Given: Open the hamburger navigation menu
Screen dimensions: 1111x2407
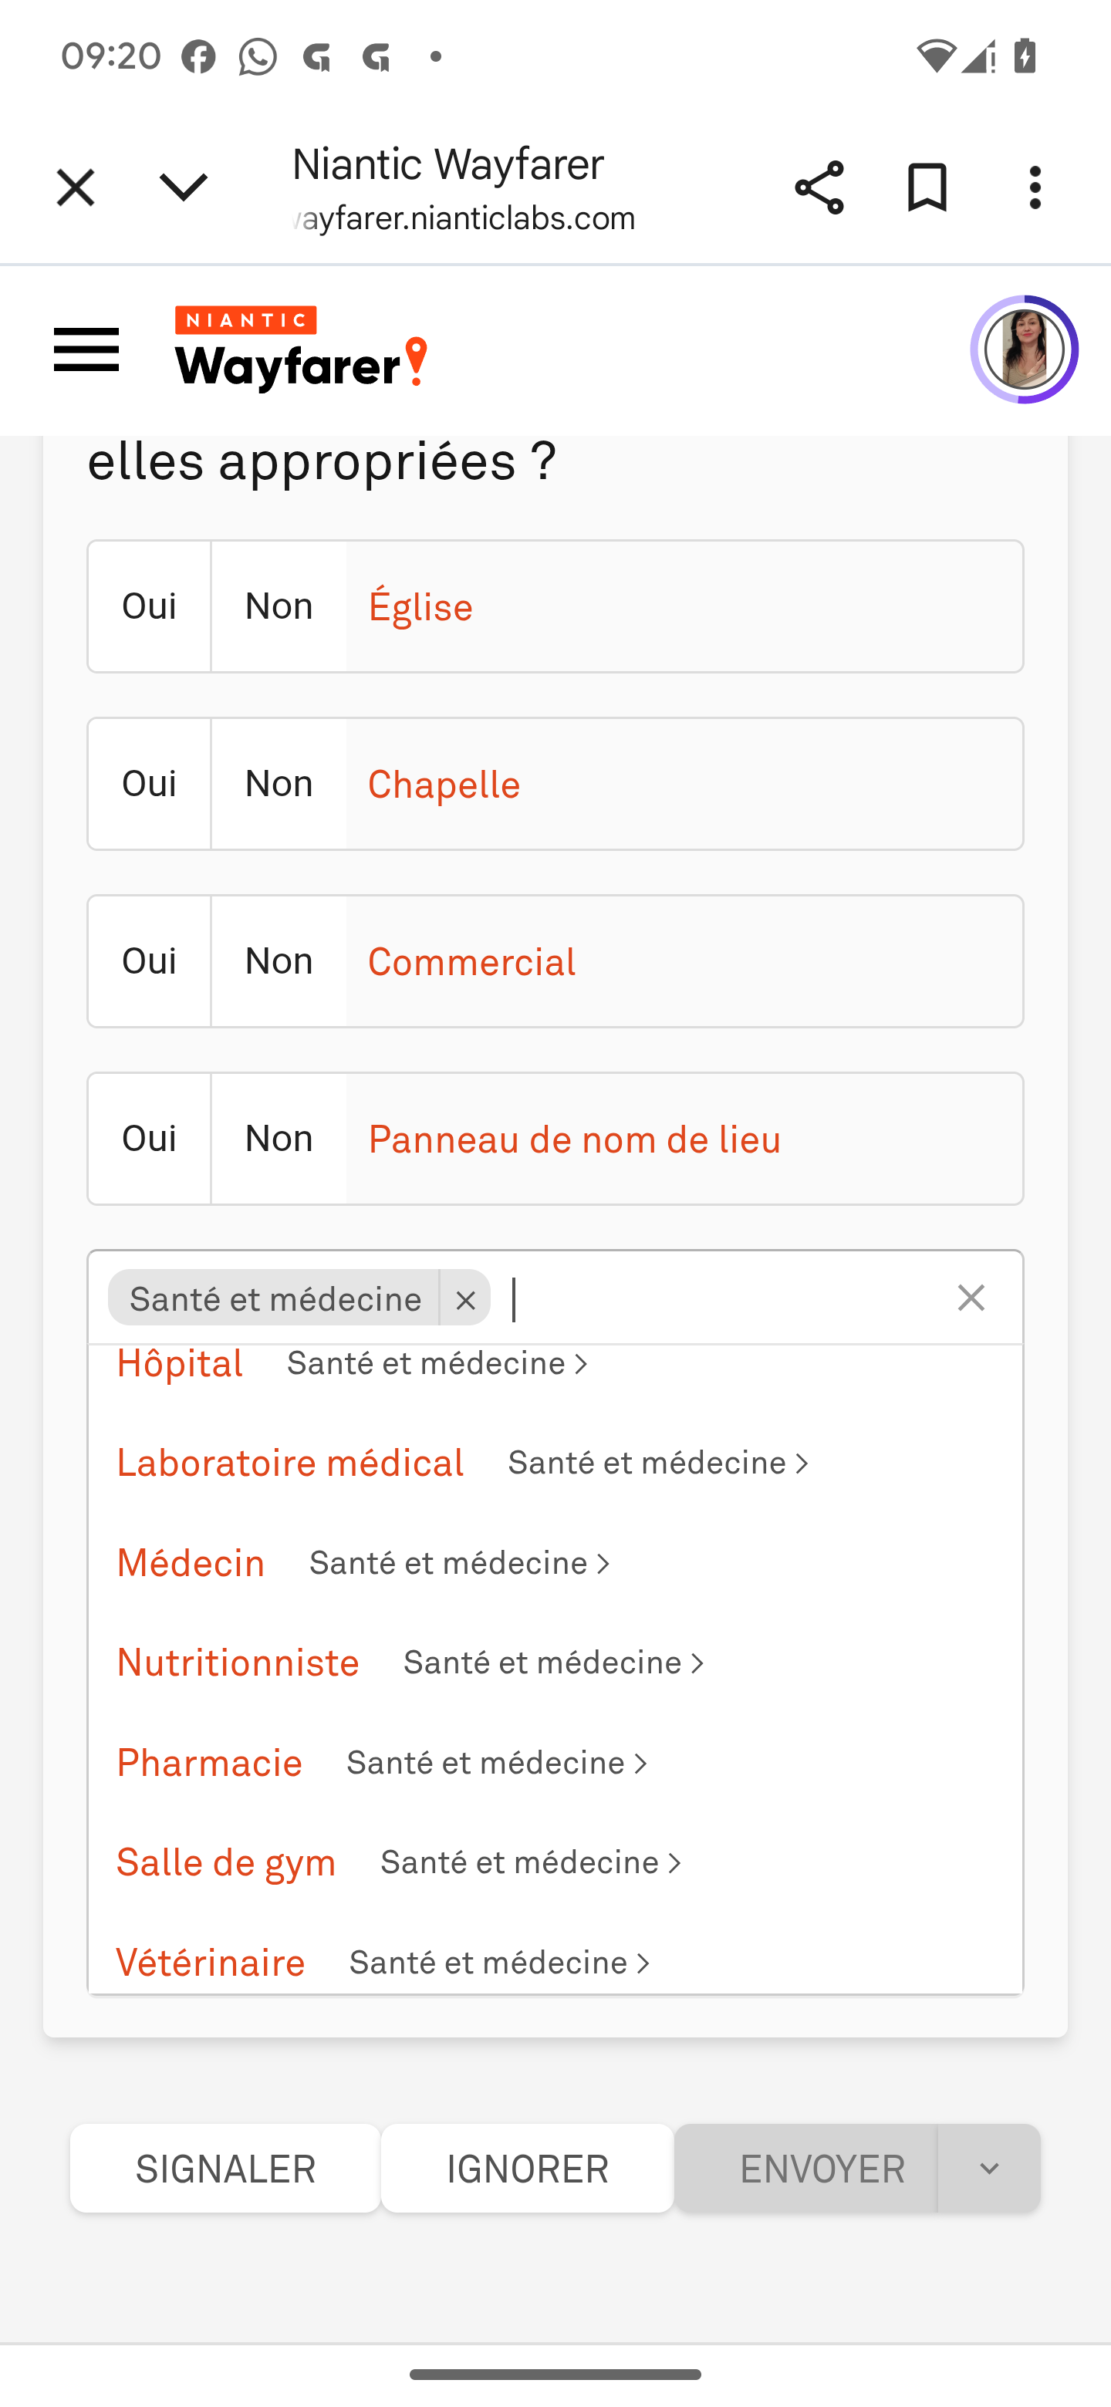Looking at the screenshot, I should (86, 349).
